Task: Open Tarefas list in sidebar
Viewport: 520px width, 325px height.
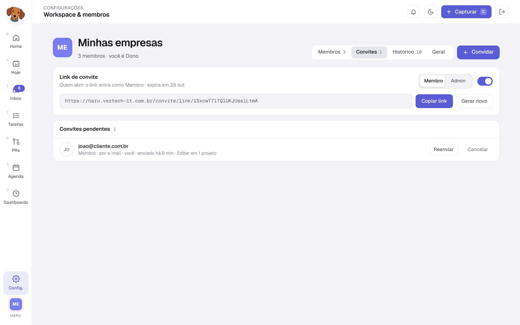Action: pyautogui.click(x=16, y=120)
